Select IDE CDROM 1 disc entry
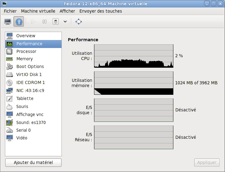This screenshot has width=225, height=172. pyautogui.click(x=30, y=82)
